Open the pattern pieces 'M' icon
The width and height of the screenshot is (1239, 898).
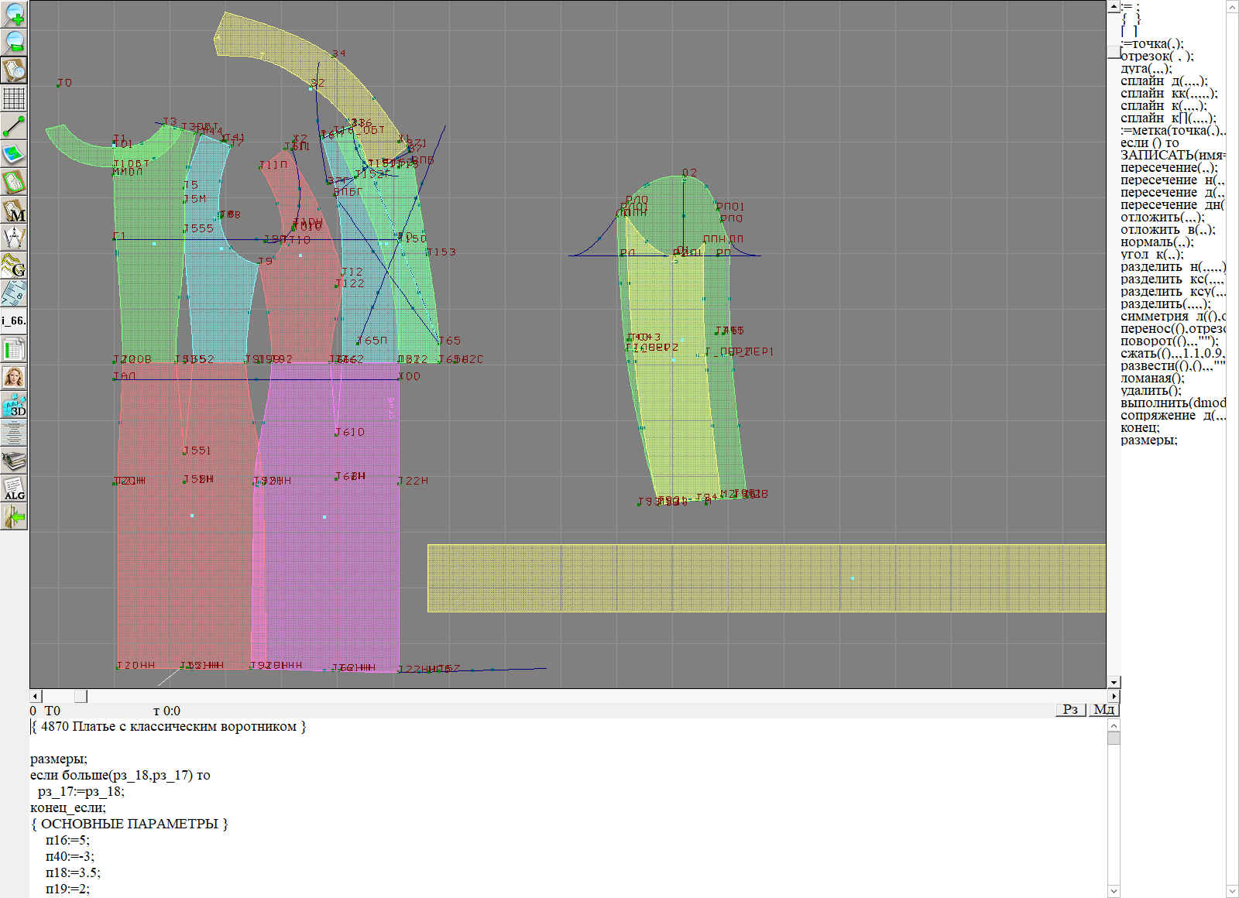[14, 211]
